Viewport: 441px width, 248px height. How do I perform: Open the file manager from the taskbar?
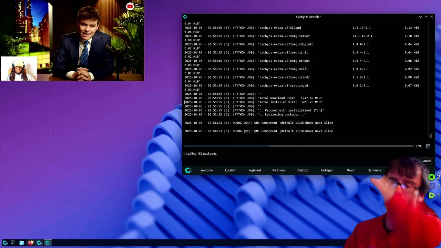22,243
